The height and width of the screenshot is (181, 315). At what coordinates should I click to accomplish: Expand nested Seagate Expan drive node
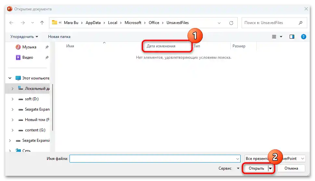pos(12,110)
